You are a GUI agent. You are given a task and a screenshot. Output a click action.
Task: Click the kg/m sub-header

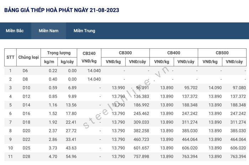[x=49, y=62]
